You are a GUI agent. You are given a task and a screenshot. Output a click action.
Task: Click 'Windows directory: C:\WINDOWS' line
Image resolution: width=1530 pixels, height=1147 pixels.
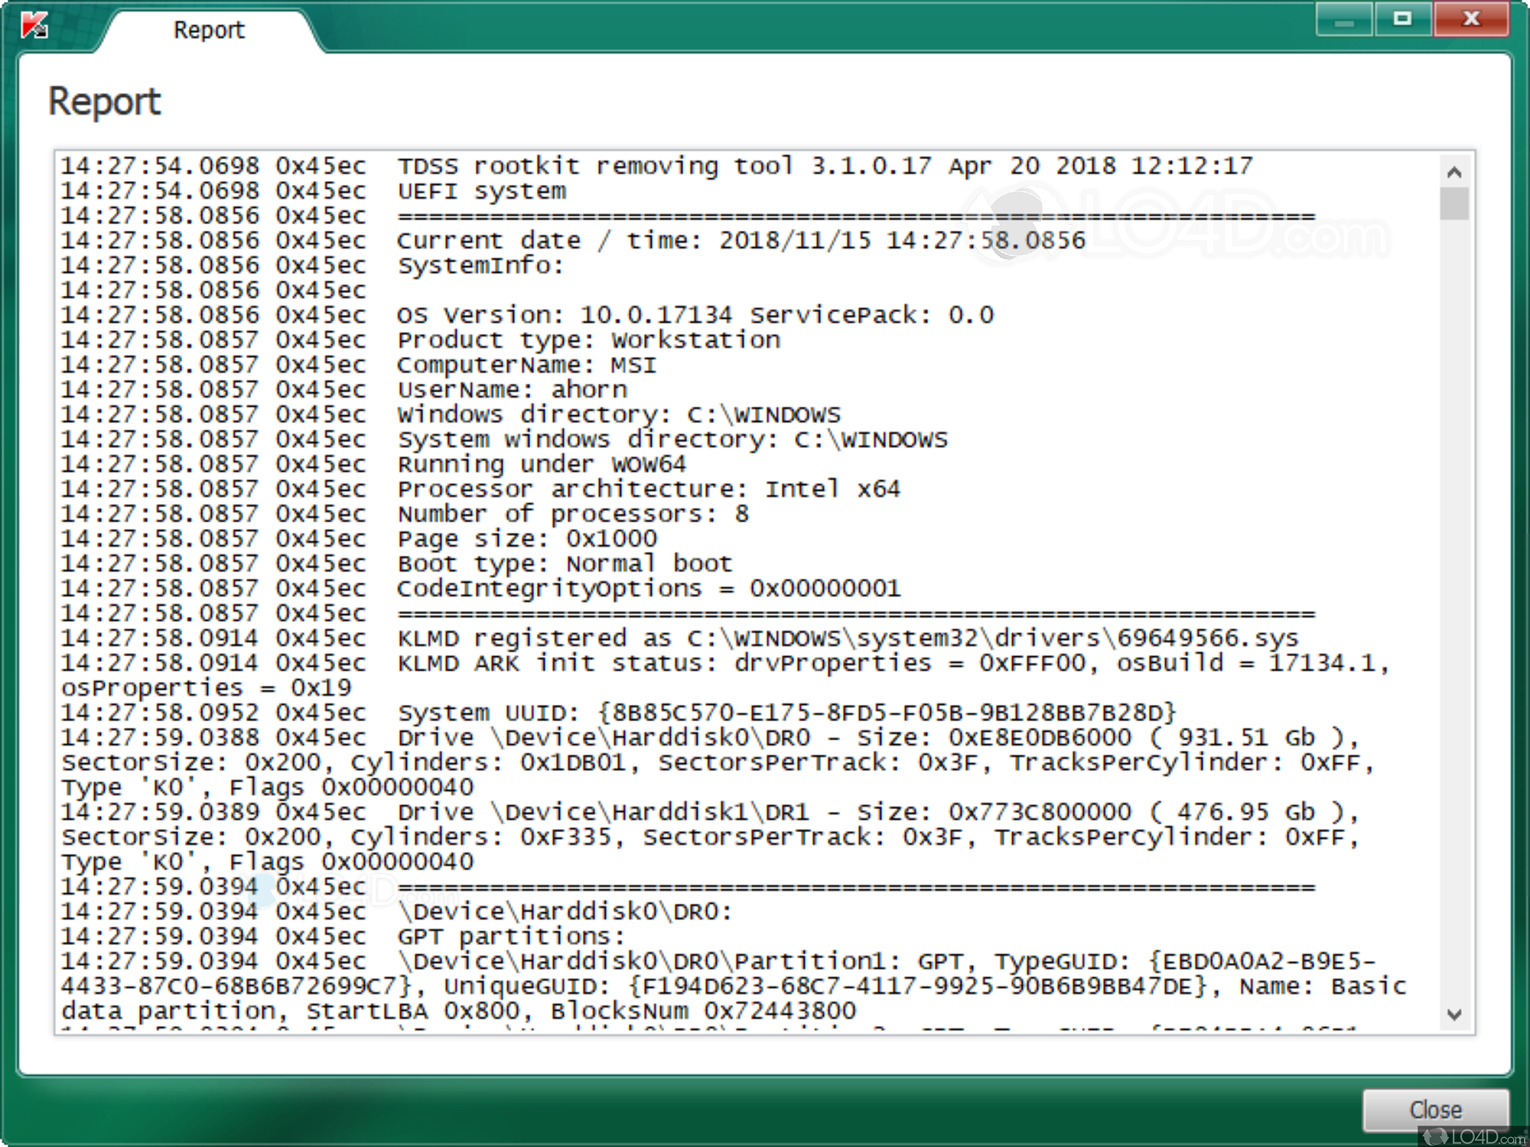451,414
